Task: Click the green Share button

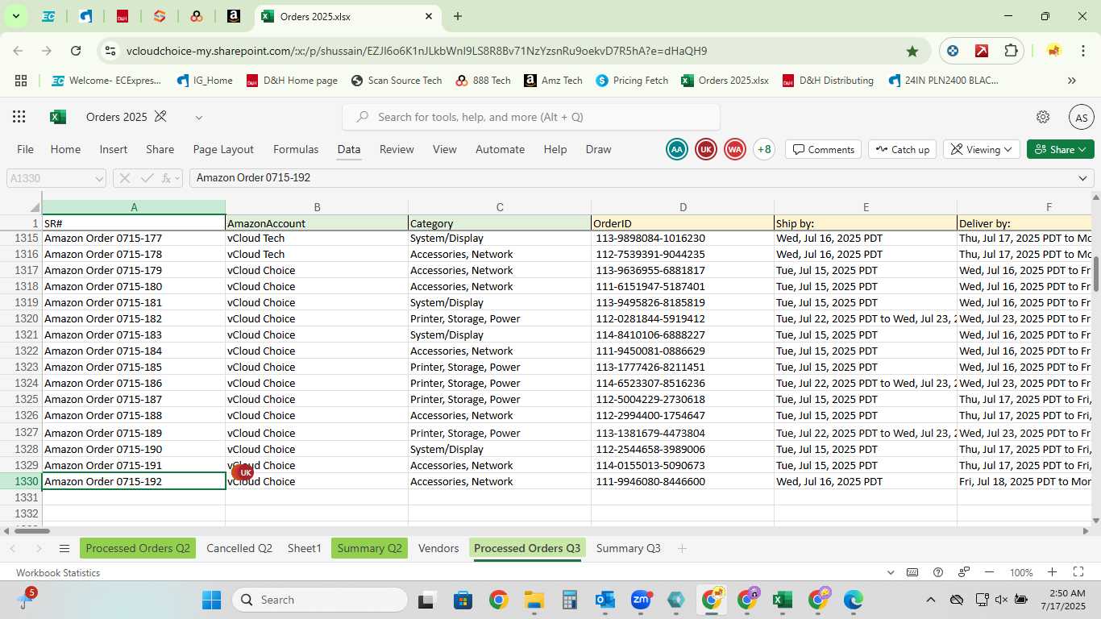Action: point(1061,149)
